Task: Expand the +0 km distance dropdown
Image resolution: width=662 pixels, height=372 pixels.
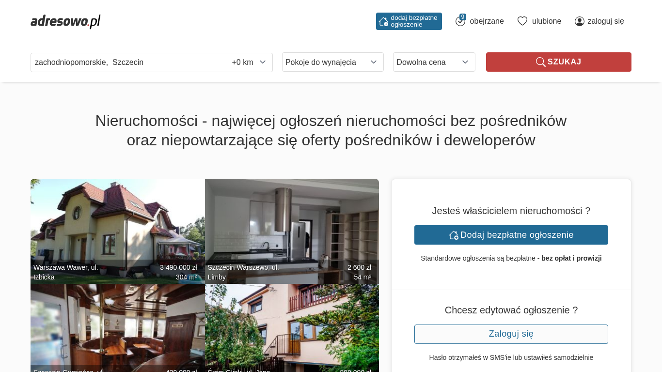Action: [x=249, y=62]
